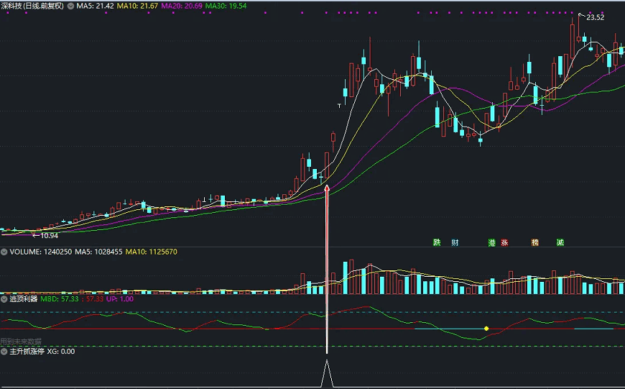
Task: Open the VOLUME indicator panel dropdown
Action: [x=4, y=252]
